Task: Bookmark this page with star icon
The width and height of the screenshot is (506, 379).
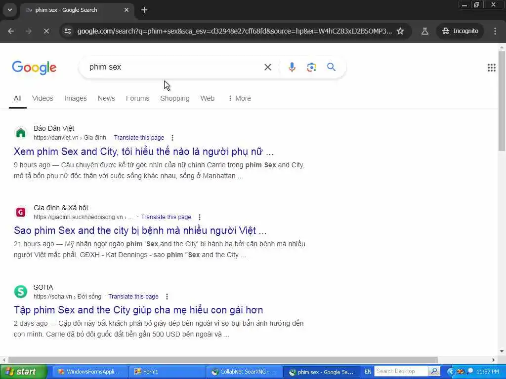Action: coord(400,31)
